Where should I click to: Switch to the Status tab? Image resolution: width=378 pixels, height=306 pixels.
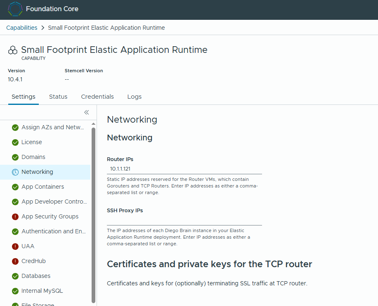coord(58,97)
